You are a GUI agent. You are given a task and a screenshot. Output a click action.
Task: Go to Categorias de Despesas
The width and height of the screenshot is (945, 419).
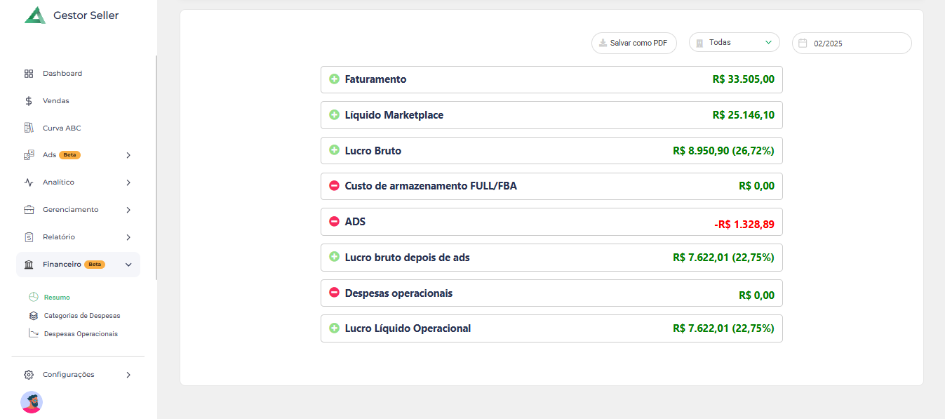(81, 316)
